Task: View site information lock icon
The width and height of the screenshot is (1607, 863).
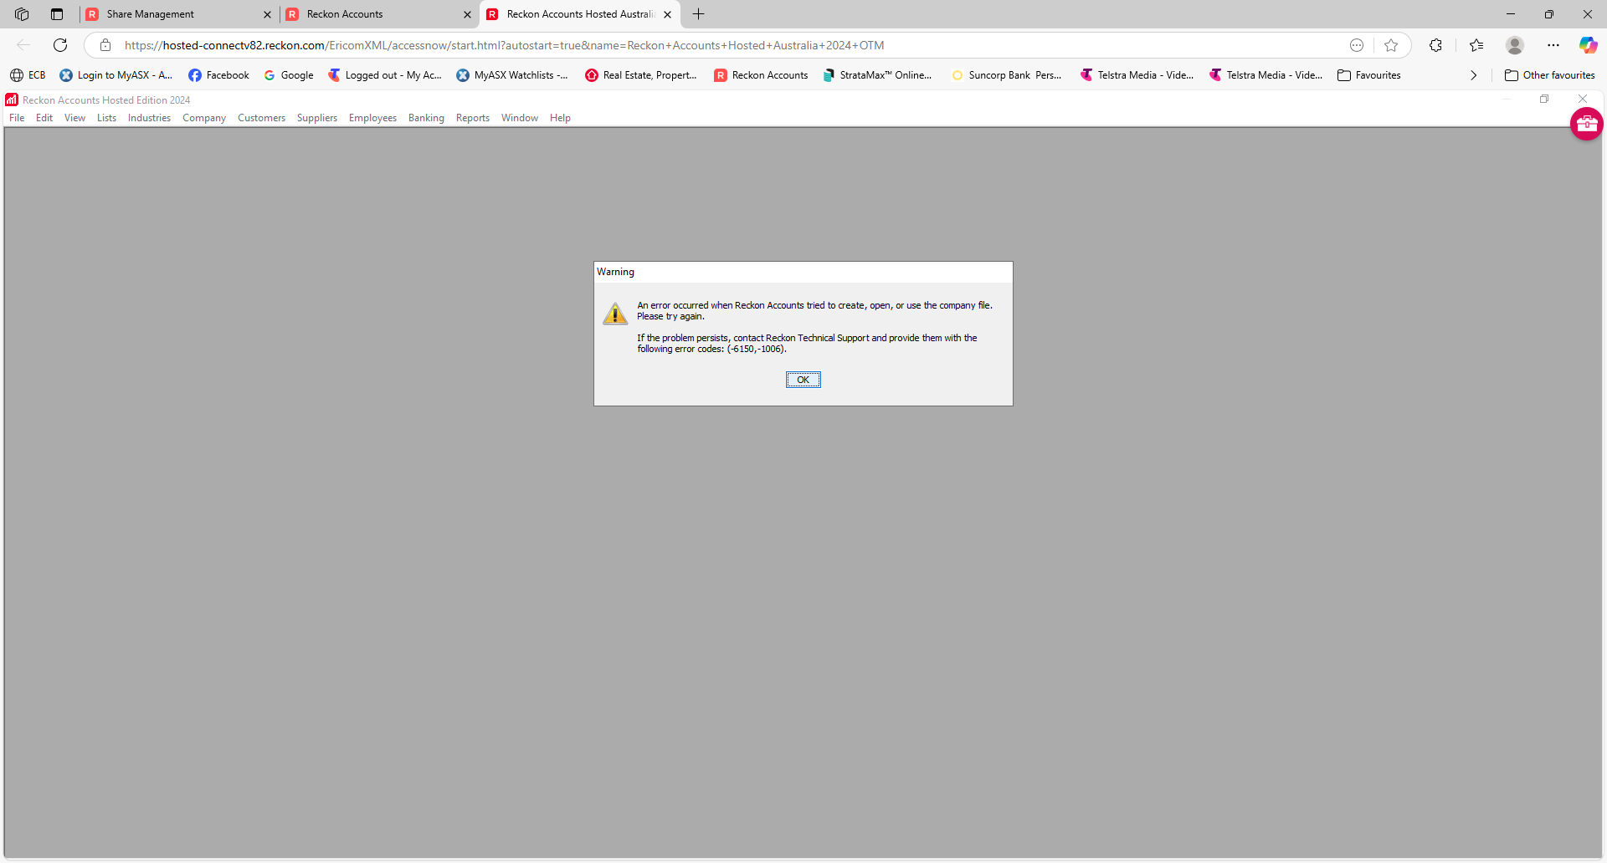Action: coord(105,45)
